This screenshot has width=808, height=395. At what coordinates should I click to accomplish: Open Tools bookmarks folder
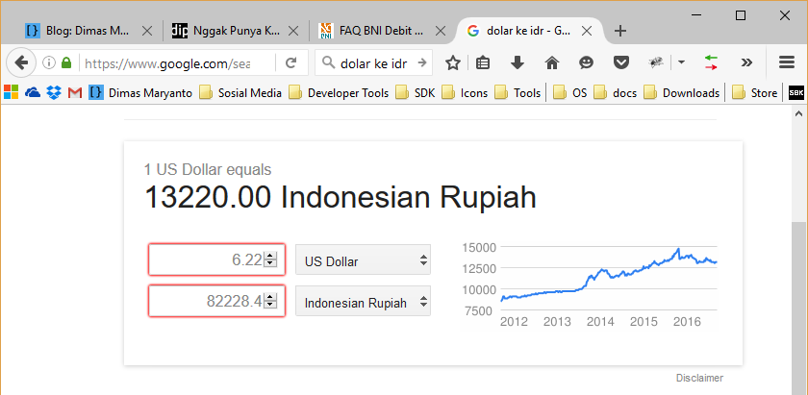(x=518, y=92)
